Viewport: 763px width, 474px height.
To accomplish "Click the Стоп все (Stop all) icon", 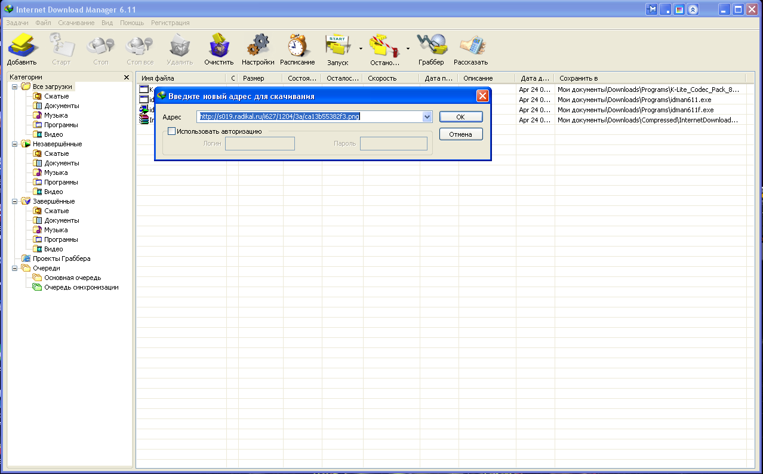I will pos(140,45).
